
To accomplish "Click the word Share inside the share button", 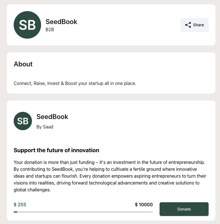I will coord(199,25).
